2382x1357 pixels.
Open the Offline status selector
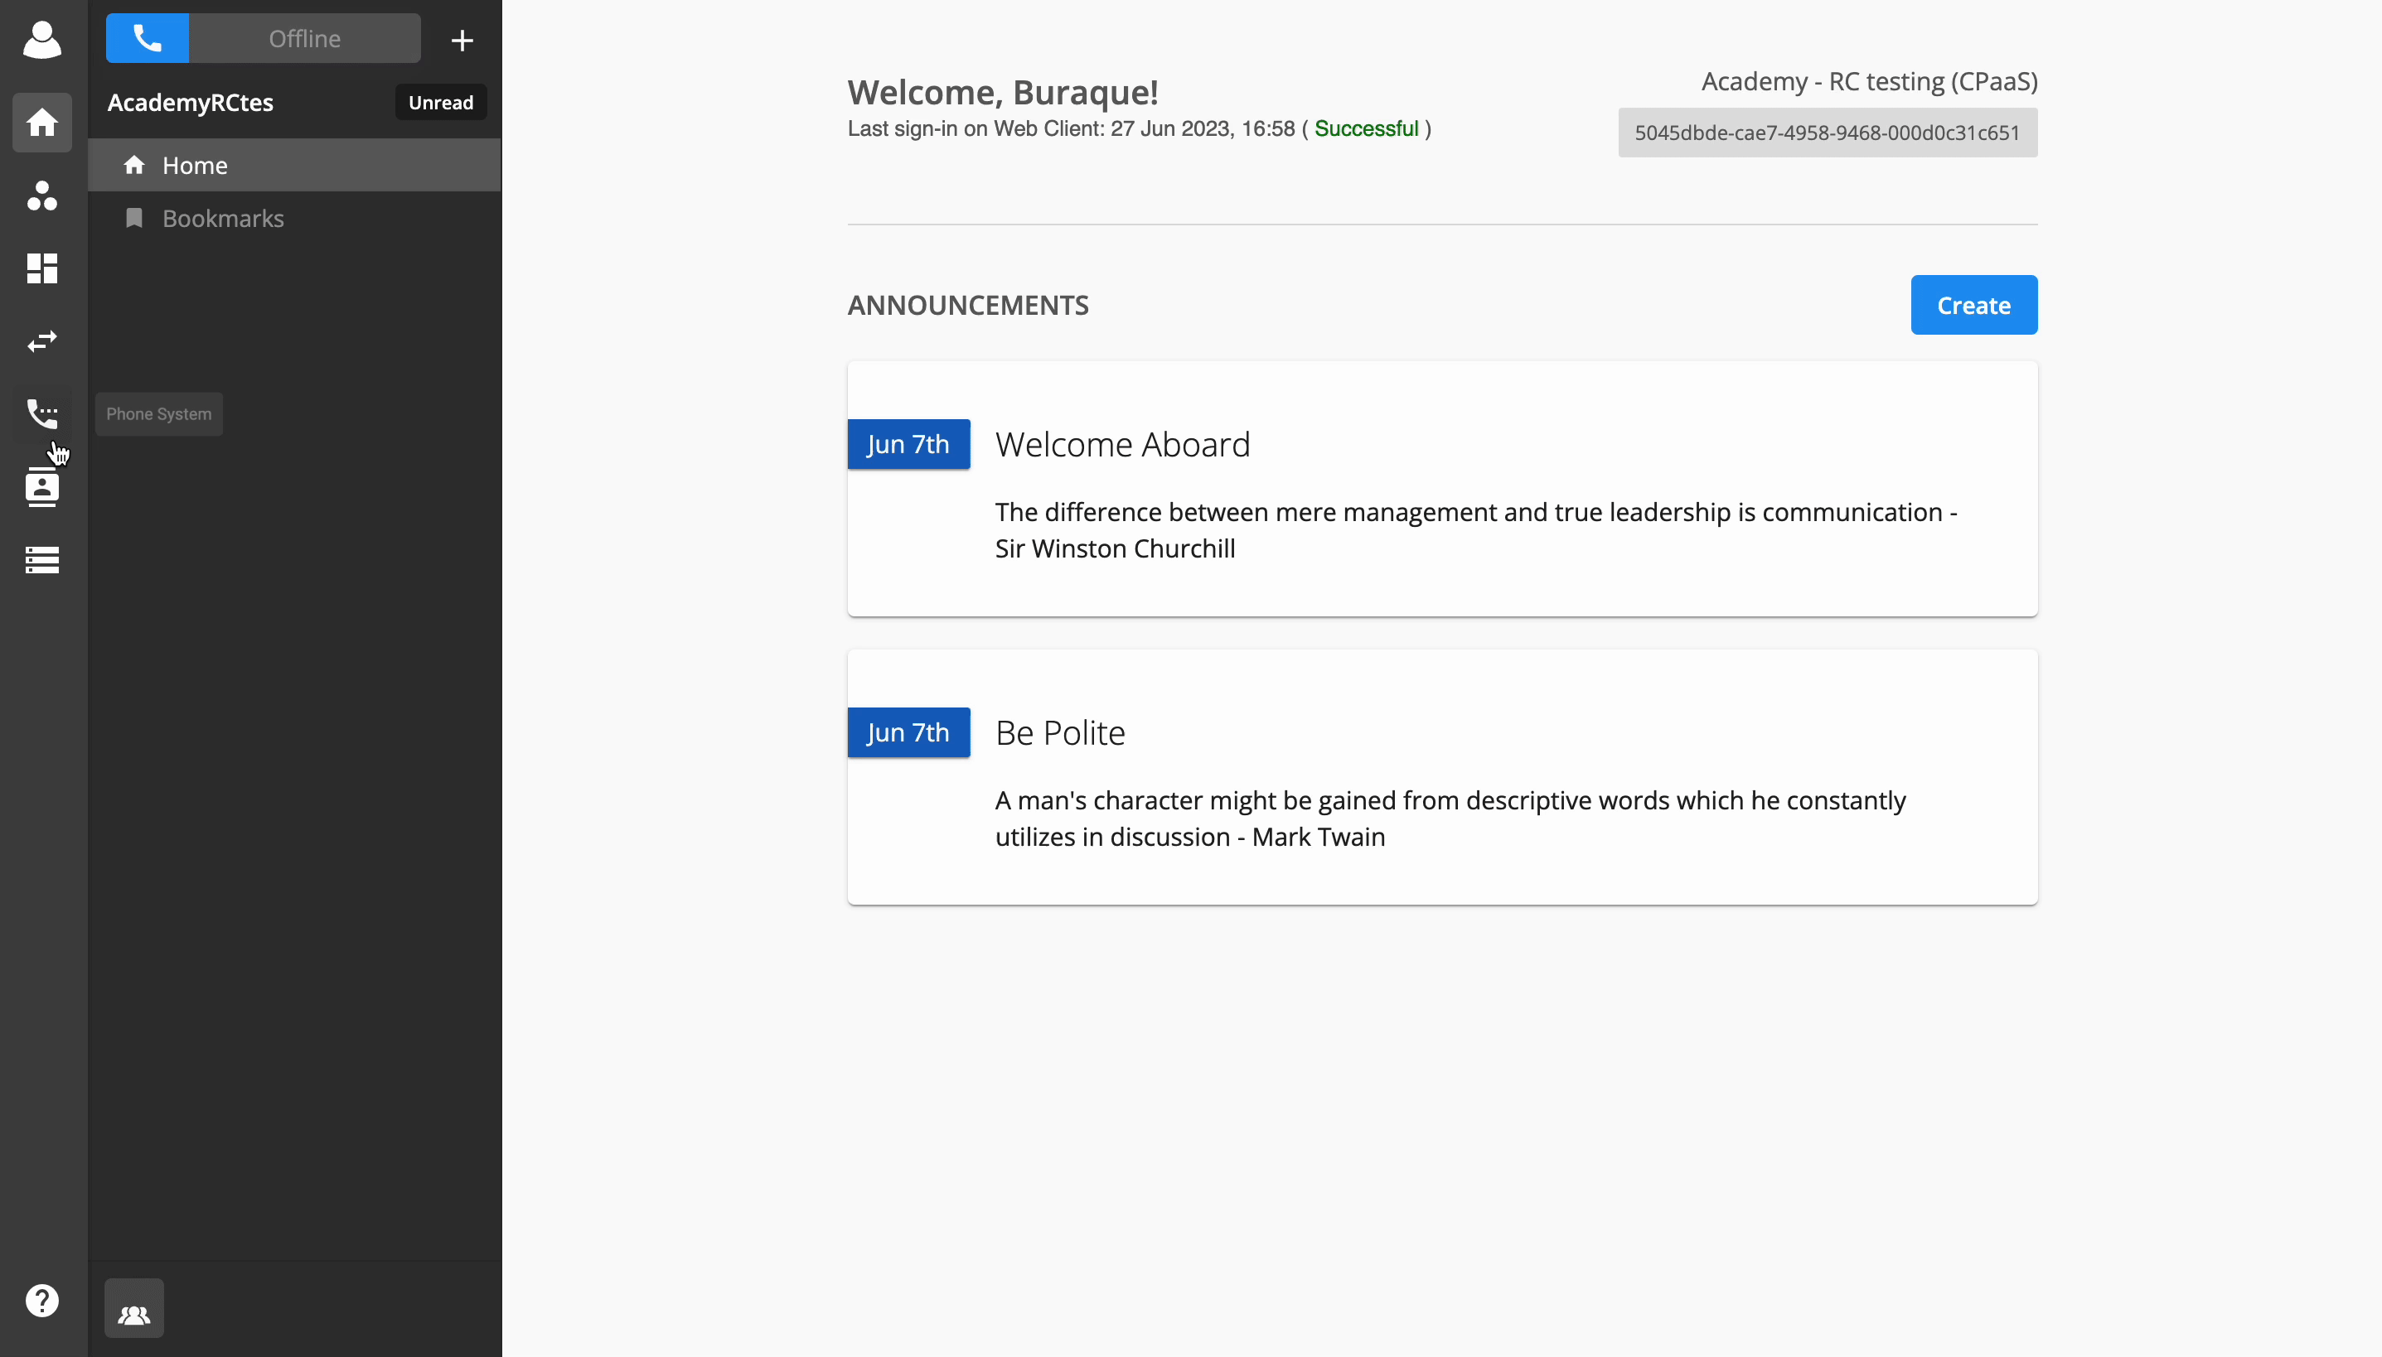coord(305,38)
